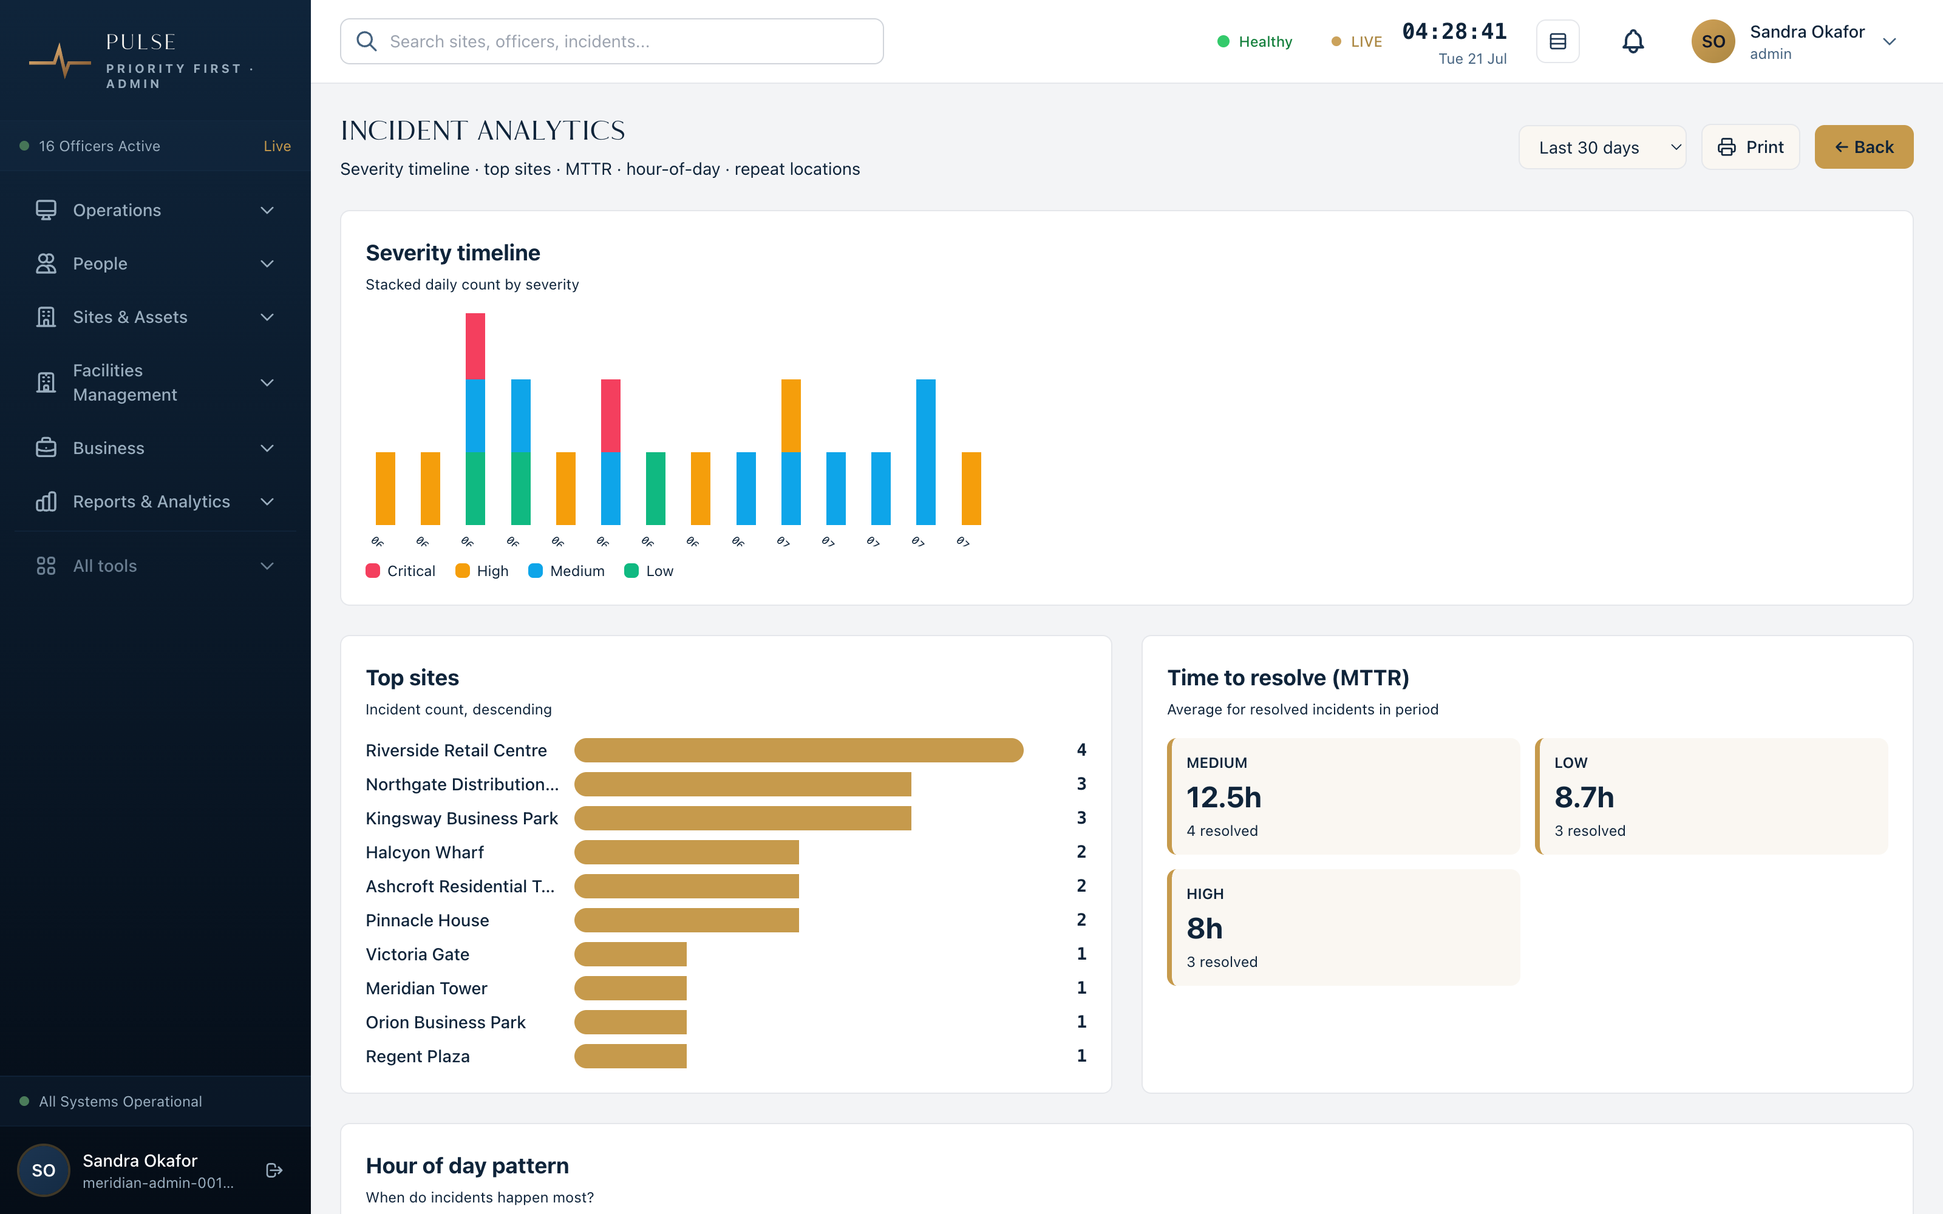1943x1214 pixels.
Task: Open the list panel icon beside clock
Action: [1557, 41]
